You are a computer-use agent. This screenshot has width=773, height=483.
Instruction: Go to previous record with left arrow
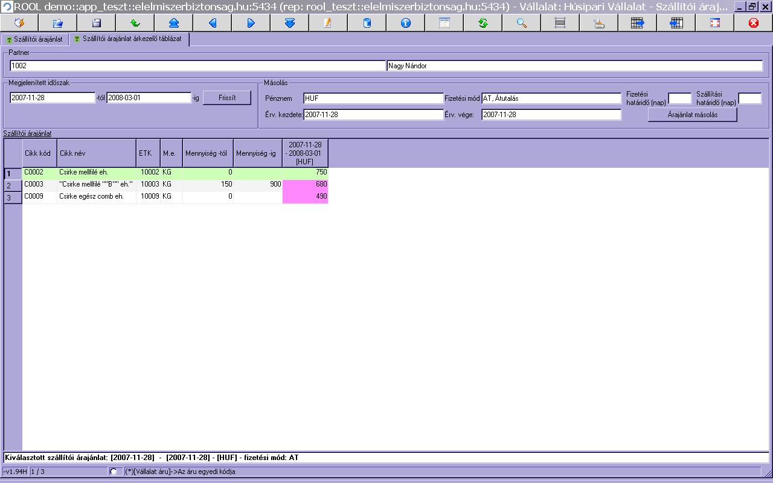tap(213, 23)
